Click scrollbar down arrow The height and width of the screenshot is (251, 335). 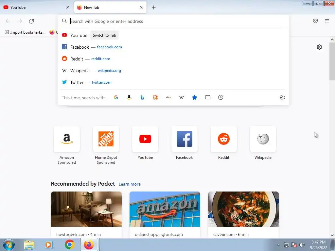[332, 235]
